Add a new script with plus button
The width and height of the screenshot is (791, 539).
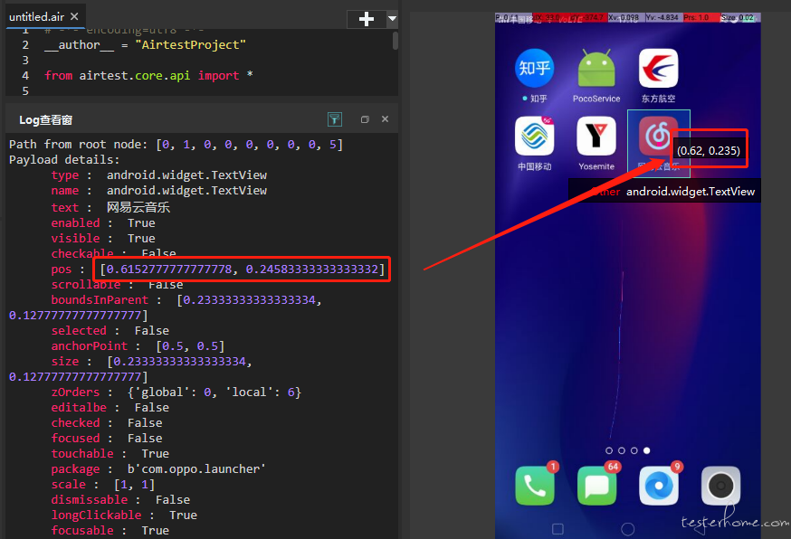(367, 19)
